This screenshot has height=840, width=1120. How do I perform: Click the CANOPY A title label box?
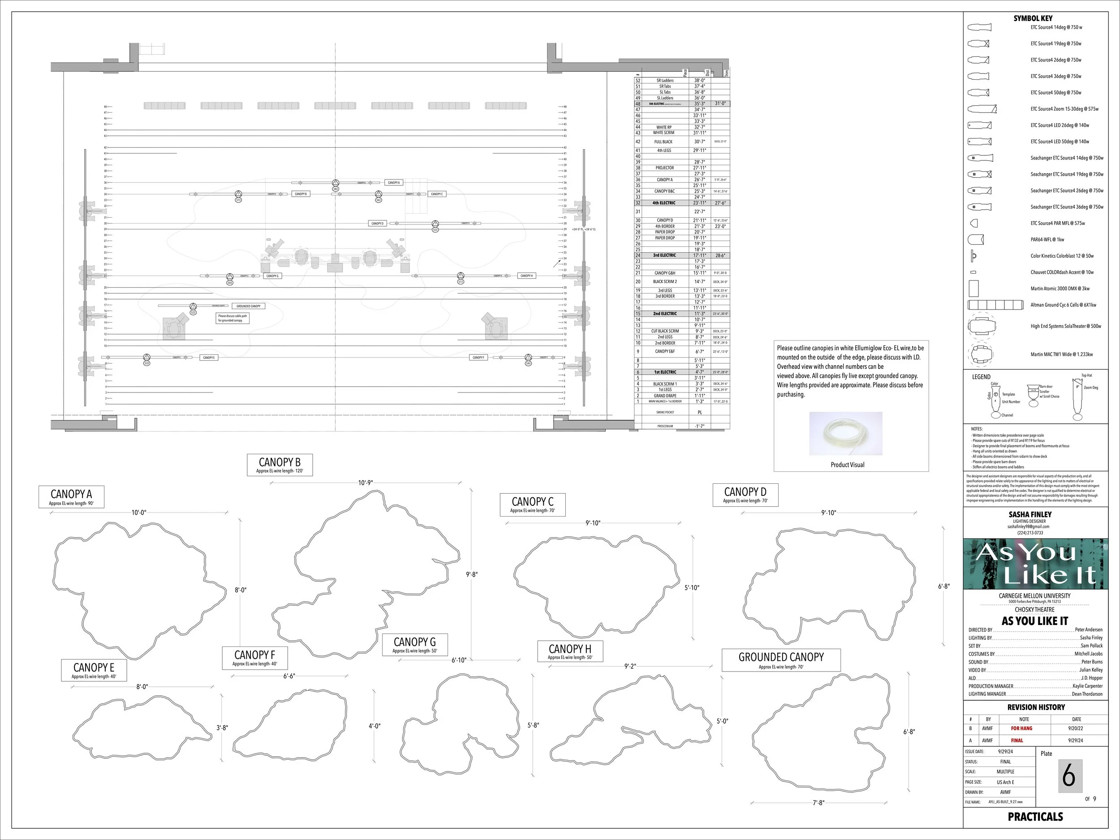click(71, 497)
